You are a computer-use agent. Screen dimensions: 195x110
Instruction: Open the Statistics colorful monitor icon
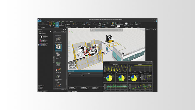point(113,24)
